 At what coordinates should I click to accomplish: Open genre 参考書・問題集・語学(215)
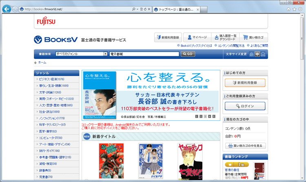point(55,157)
